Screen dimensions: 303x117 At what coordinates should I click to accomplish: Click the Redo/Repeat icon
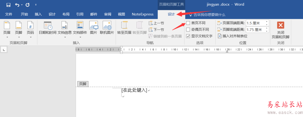pos(28,5)
